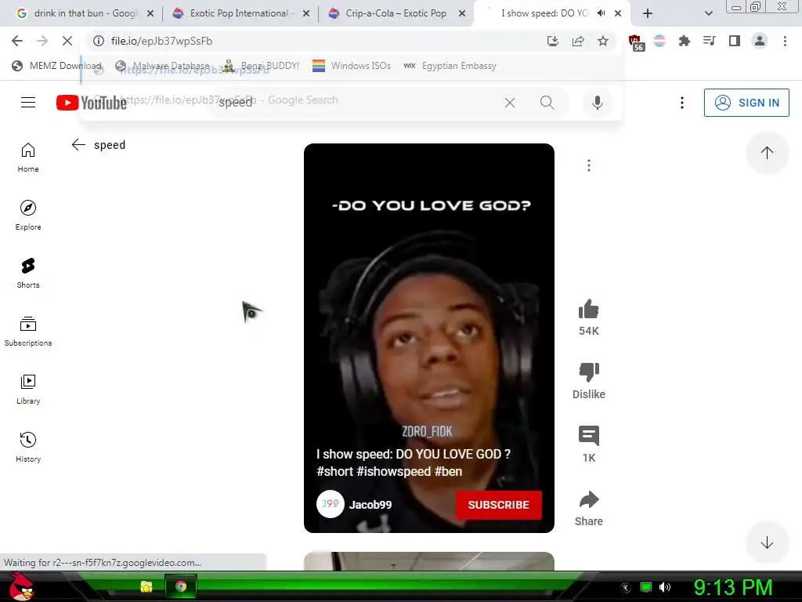Open the Jacob99 channel avatar
Image resolution: width=802 pixels, height=602 pixels.
coord(330,504)
